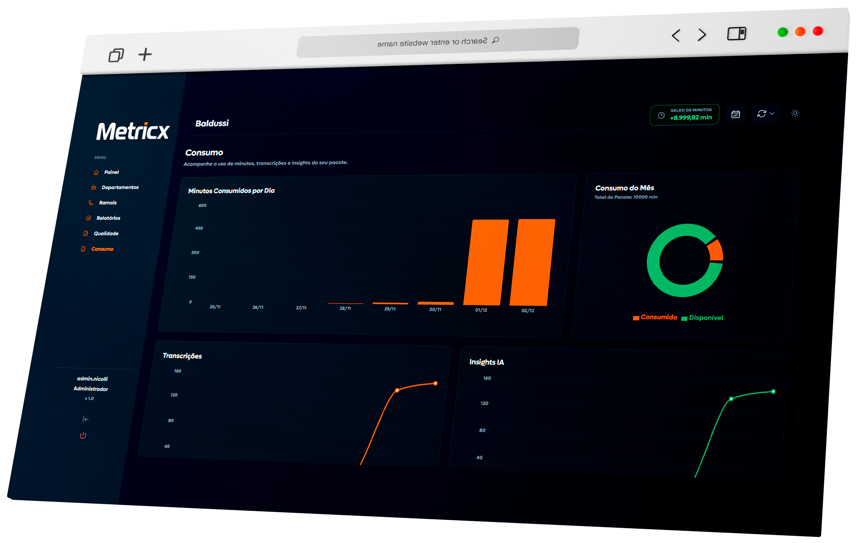
Task: Collapse the sidebar with arrow icon
Action: coord(85,419)
